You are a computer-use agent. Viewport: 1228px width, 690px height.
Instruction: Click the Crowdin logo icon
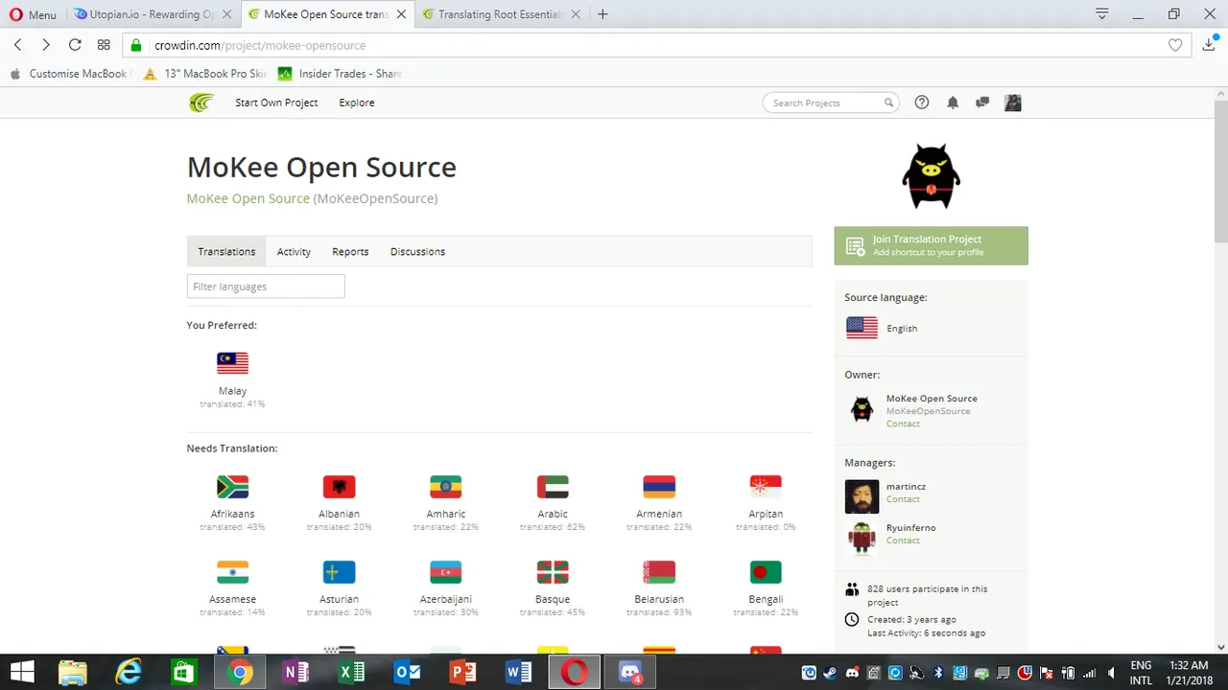[x=201, y=103]
